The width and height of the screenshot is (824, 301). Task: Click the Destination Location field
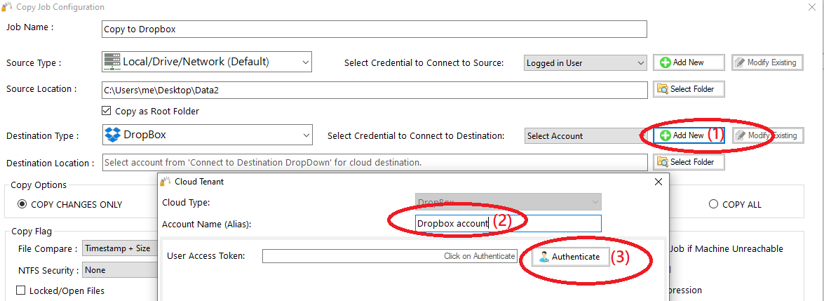[x=374, y=163]
